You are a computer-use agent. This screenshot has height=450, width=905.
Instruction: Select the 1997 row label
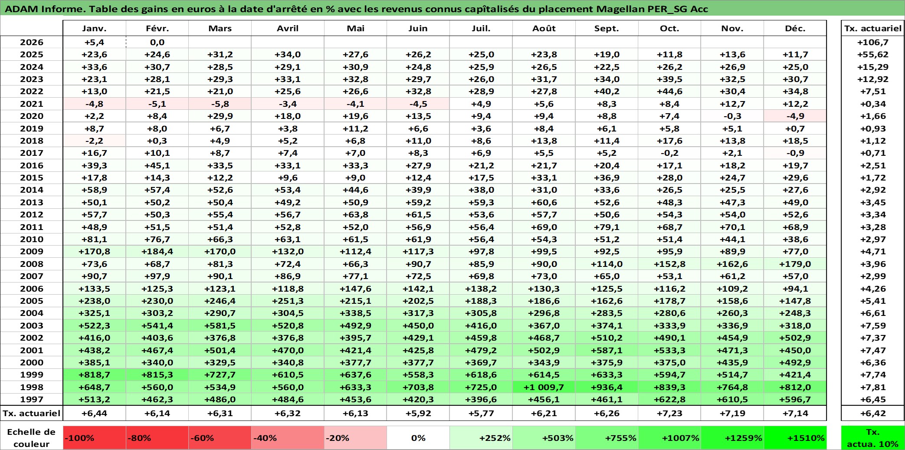point(32,400)
